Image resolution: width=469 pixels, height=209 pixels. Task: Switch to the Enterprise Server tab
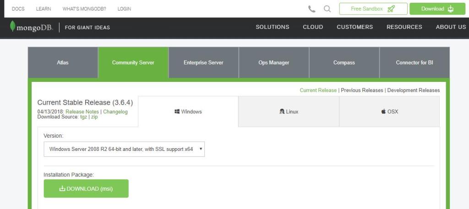[x=203, y=62]
